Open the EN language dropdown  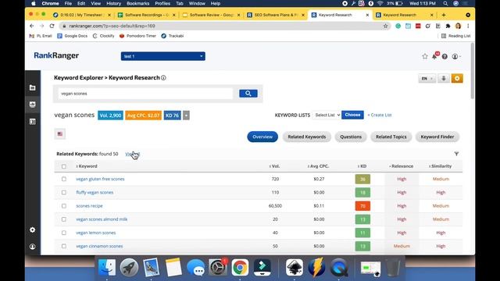tap(427, 78)
